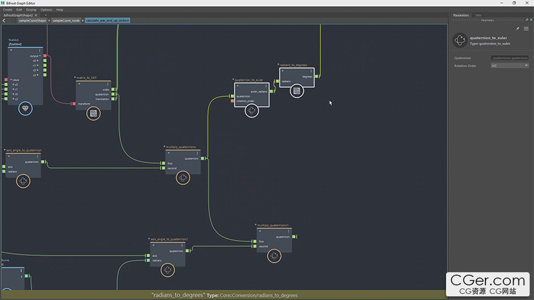Open the Rotation Order dropdown
This screenshot has height=300, width=534.
(510, 65)
